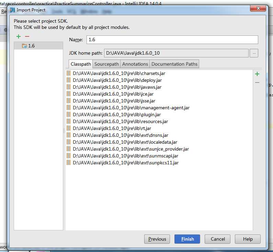Browse for JDK home path button
273x252 pixels.
(254, 53)
